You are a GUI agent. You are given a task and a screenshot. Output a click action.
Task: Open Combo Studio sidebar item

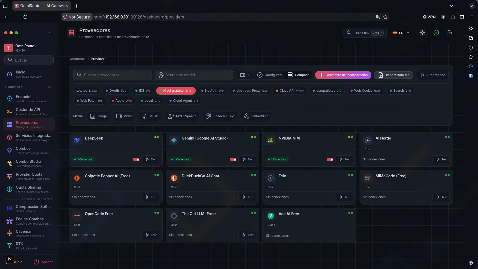pos(29,163)
